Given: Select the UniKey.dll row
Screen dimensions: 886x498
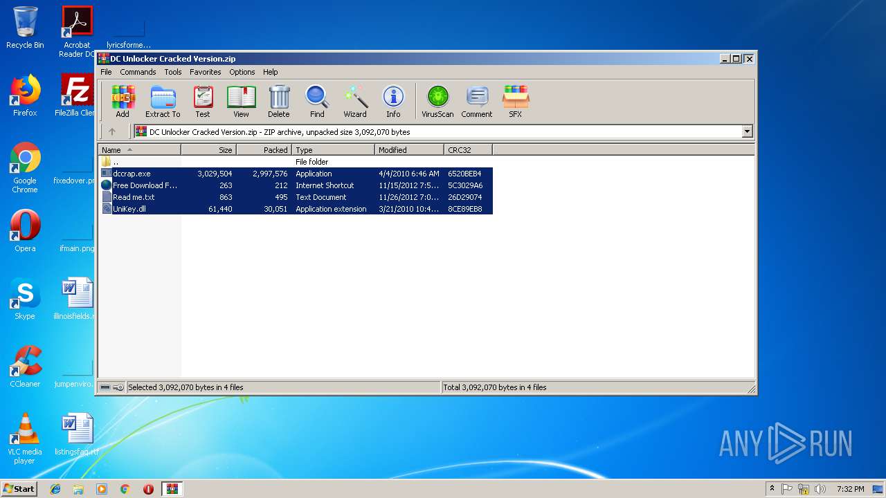Looking at the screenshot, I should point(296,209).
